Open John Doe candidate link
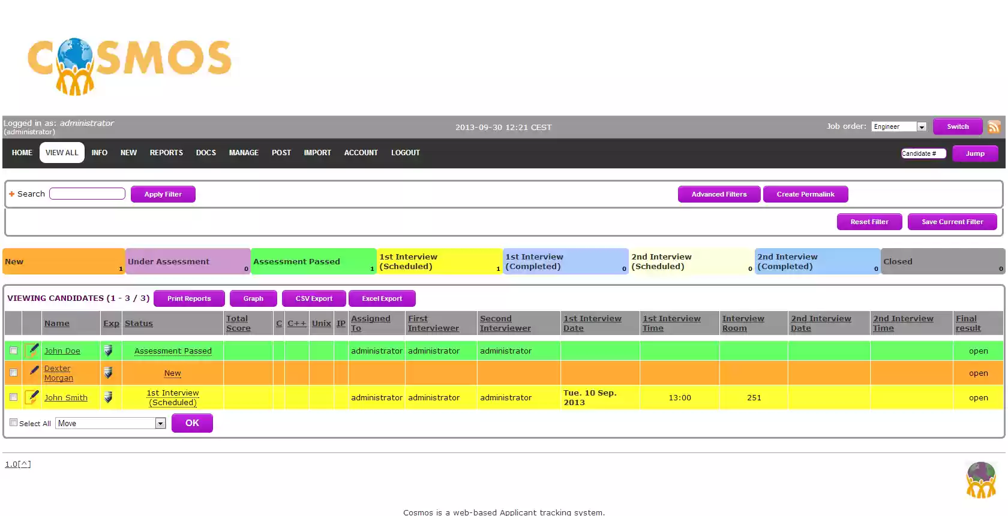 coord(62,351)
